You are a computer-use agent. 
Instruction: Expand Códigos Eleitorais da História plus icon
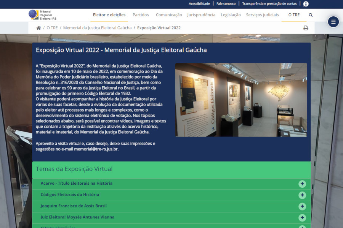point(302,195)
